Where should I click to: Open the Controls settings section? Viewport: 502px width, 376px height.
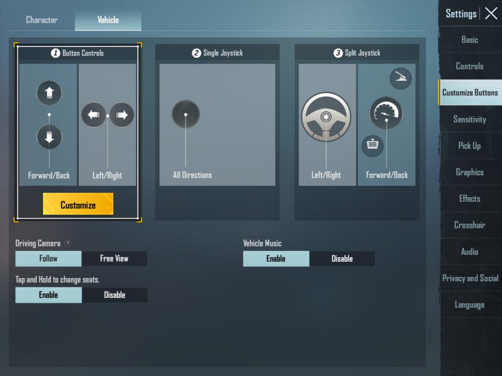(470, 66)
